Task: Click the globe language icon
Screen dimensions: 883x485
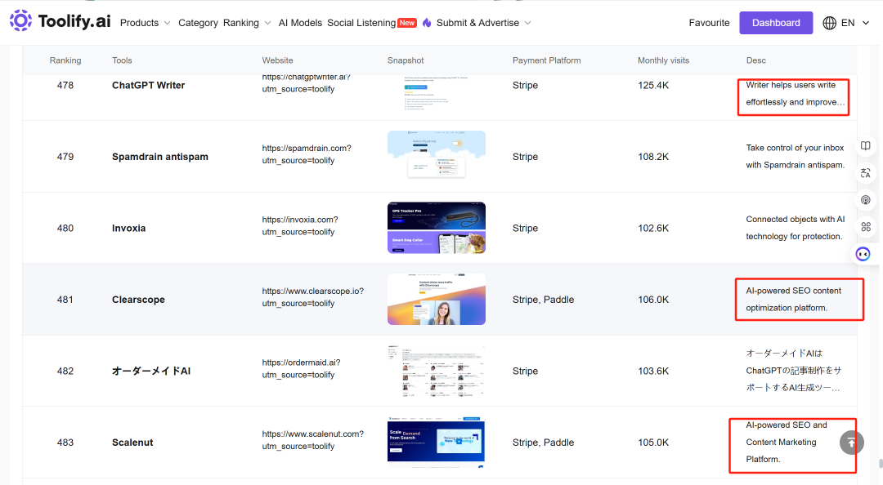Action: (830, 23)
